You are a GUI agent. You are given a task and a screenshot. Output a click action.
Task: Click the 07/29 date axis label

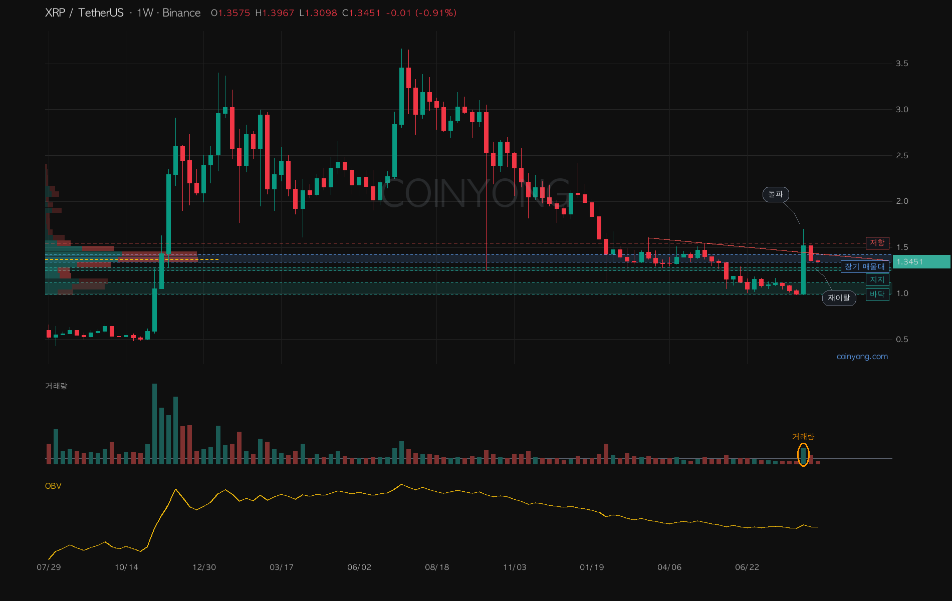point(49,567)
